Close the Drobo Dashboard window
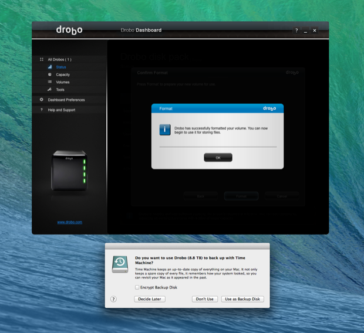The width and height of the screenshot is (364, 333). tap(315, 30)
